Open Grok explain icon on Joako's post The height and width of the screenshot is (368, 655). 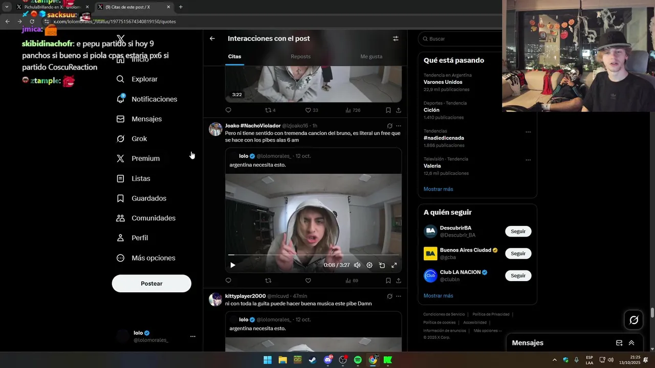[x=389, y=126]
